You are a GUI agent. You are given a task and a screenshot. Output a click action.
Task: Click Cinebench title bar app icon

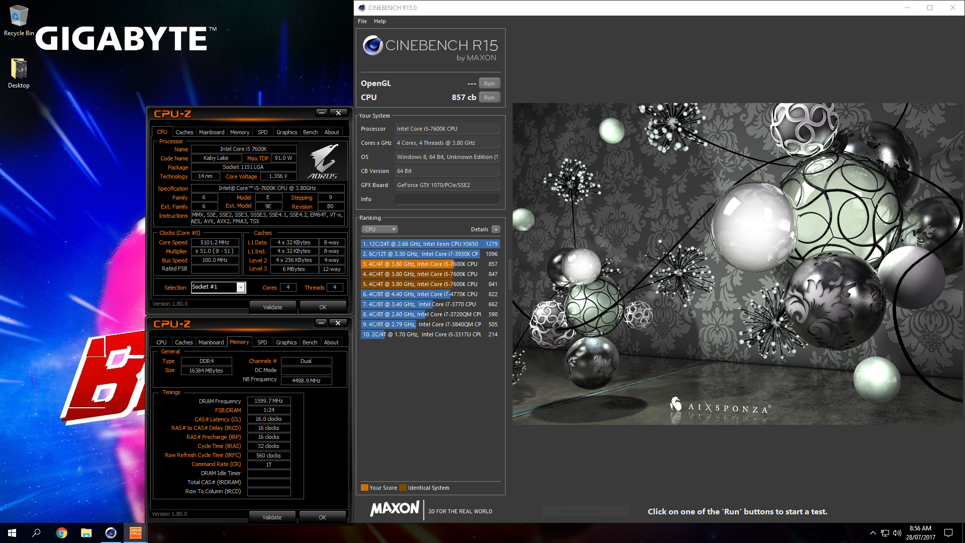pos(362,8)
